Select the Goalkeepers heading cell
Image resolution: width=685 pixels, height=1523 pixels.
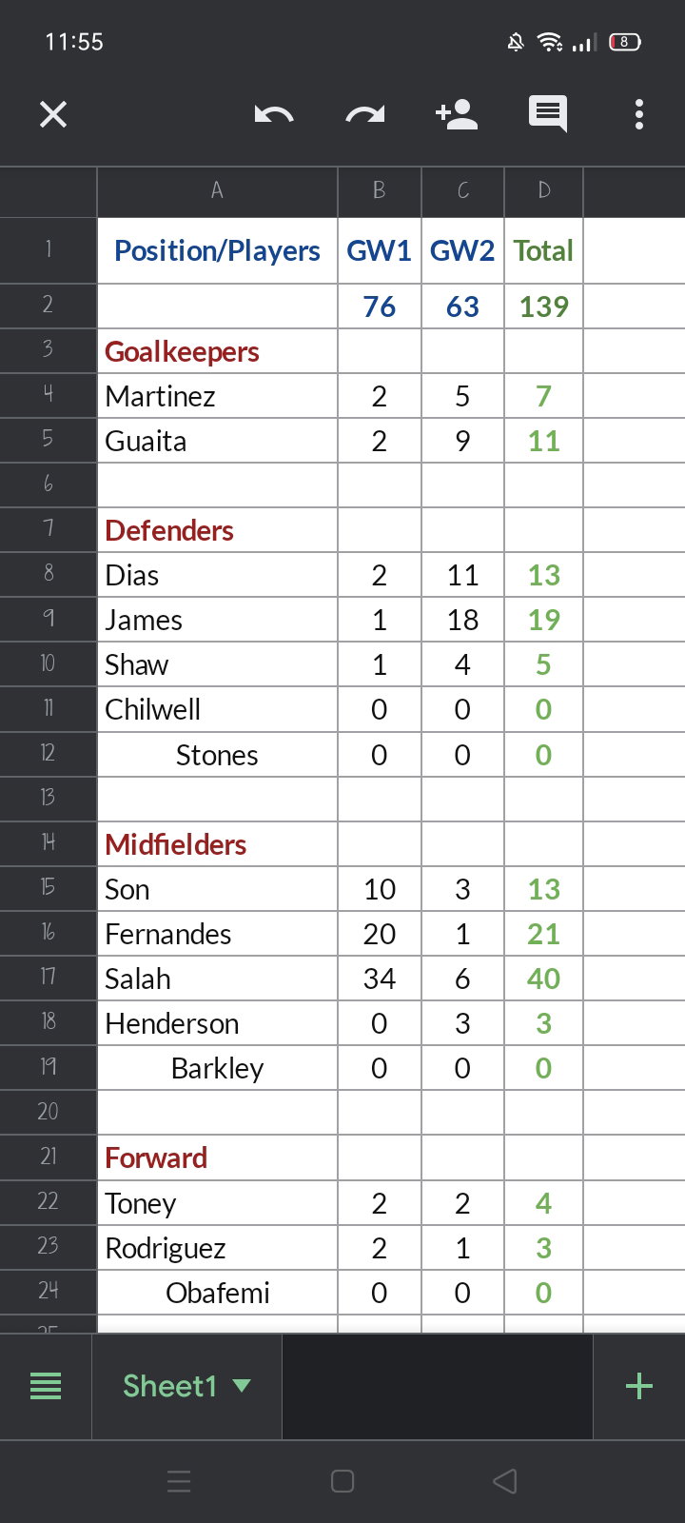click(217, 351)
